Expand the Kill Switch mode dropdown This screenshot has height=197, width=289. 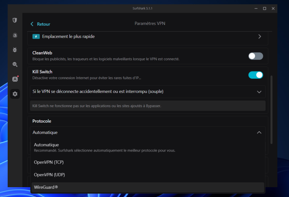148,91
